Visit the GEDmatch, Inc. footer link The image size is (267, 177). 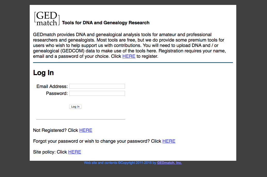(169, 163)
